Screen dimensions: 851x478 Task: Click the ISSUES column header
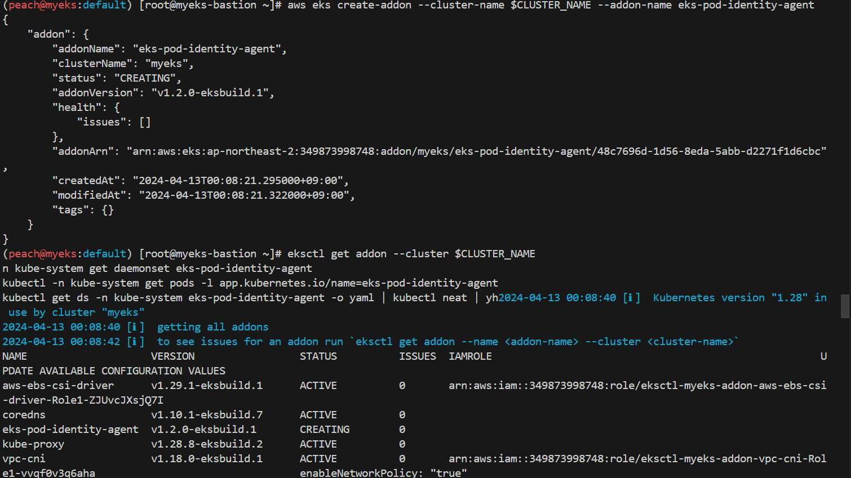pos(418,356)
